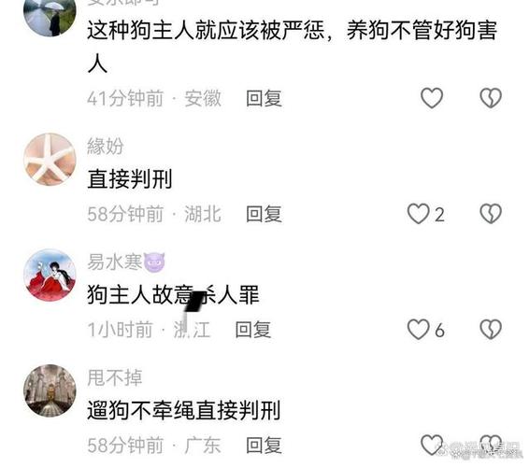Screen dimensions: 530x467
Task: Reply to the 41分钟前 安徽 comment
Action: 264,99
